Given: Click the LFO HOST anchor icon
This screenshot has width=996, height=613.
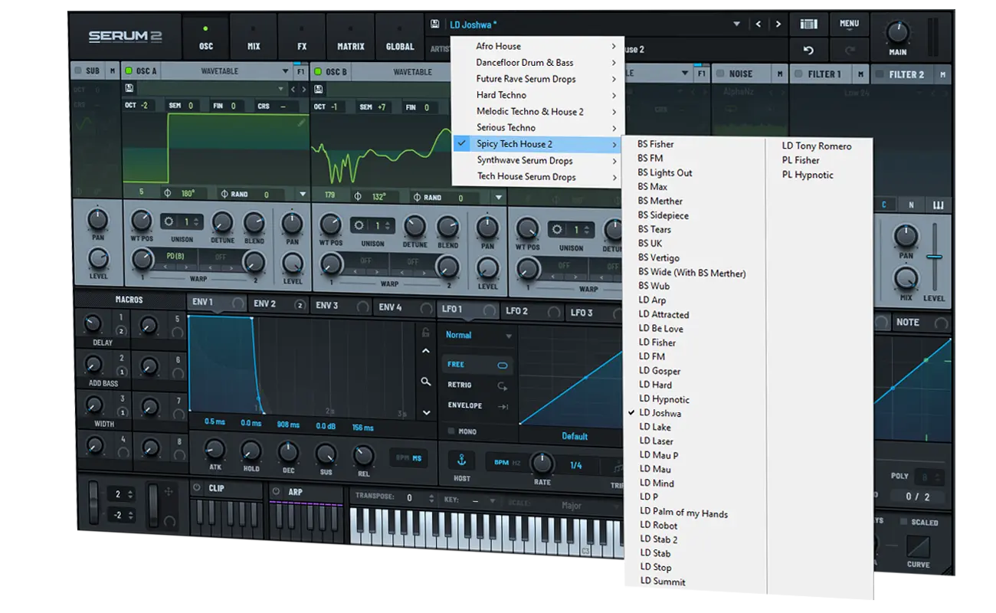Looking at the screenshot, I should tap(461, 460).
